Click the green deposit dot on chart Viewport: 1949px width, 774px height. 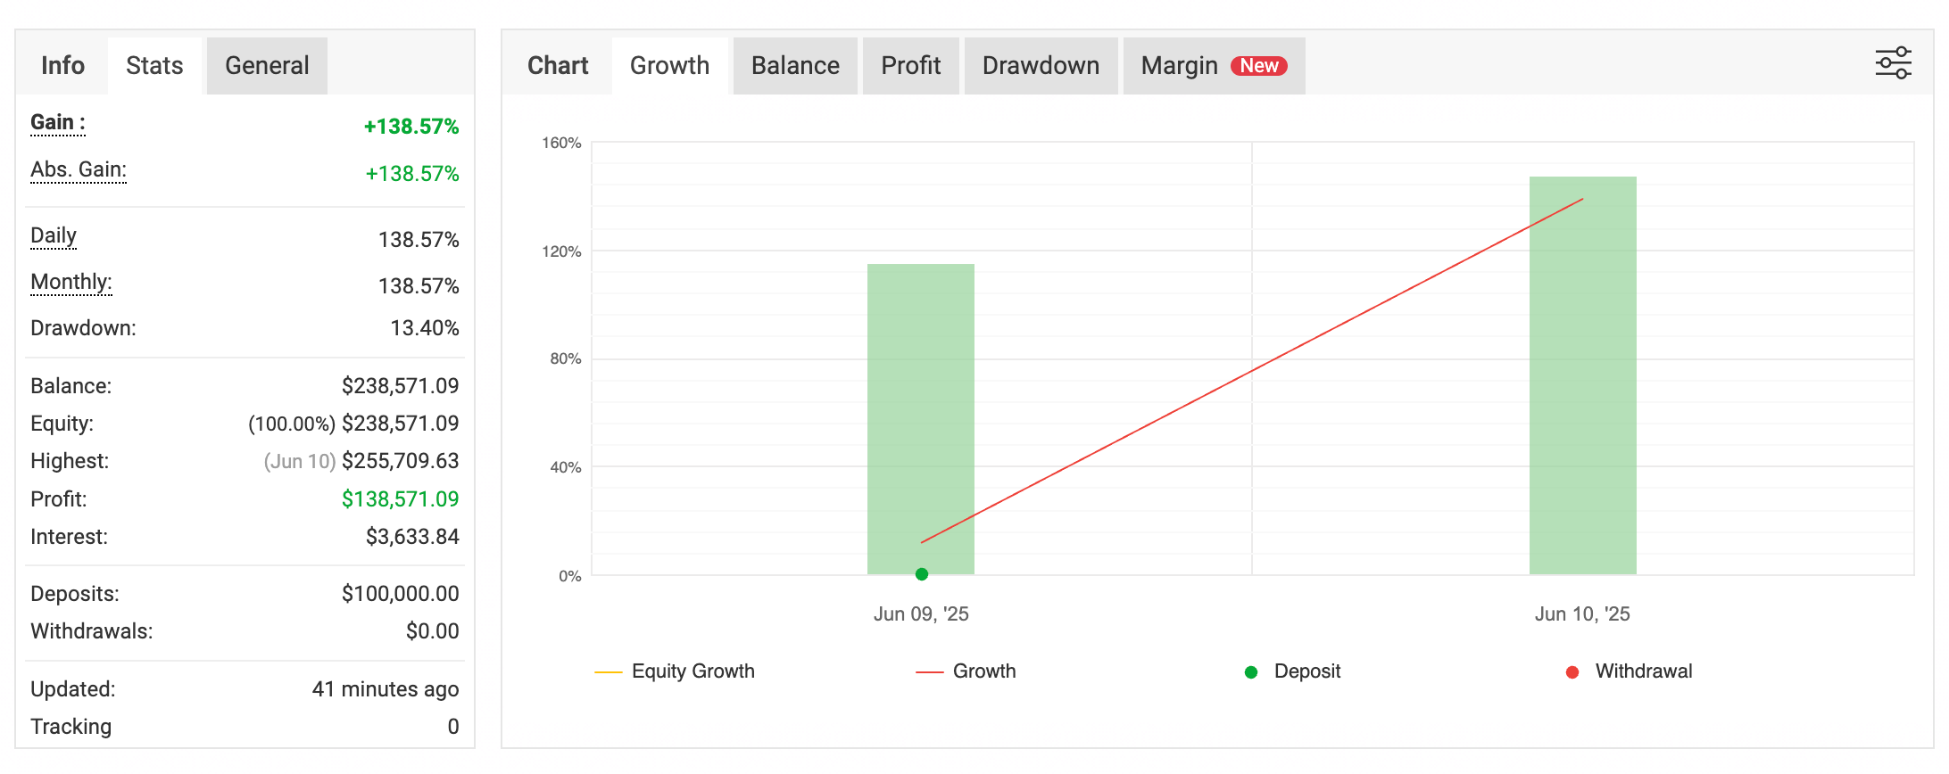(x=922, y=574)
